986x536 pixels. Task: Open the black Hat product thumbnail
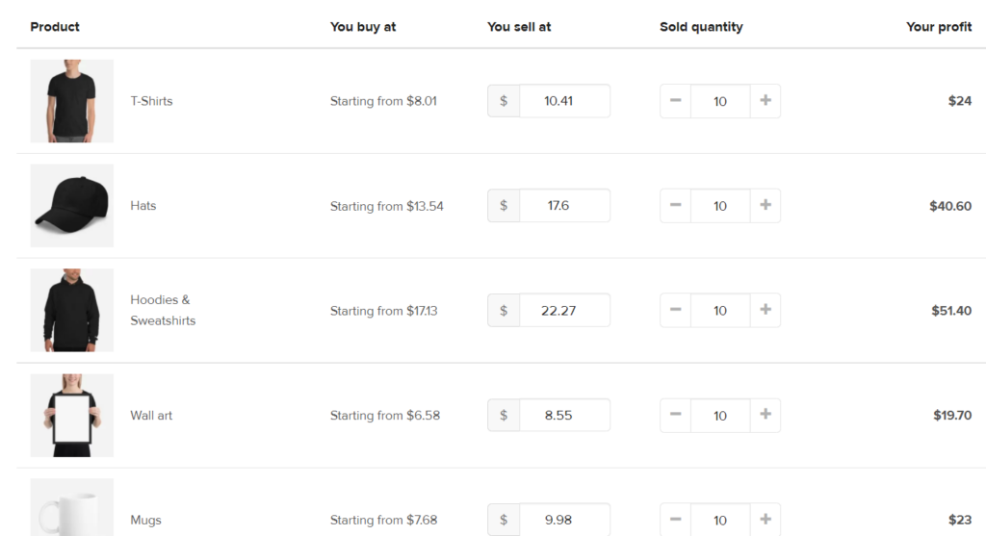pos(71,206)
